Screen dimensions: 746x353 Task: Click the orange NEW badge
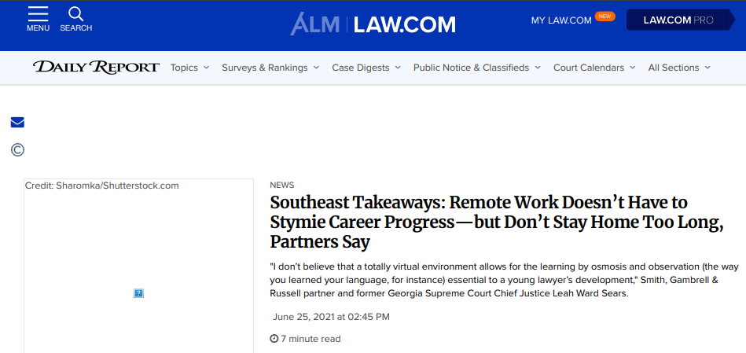point(605,17)
